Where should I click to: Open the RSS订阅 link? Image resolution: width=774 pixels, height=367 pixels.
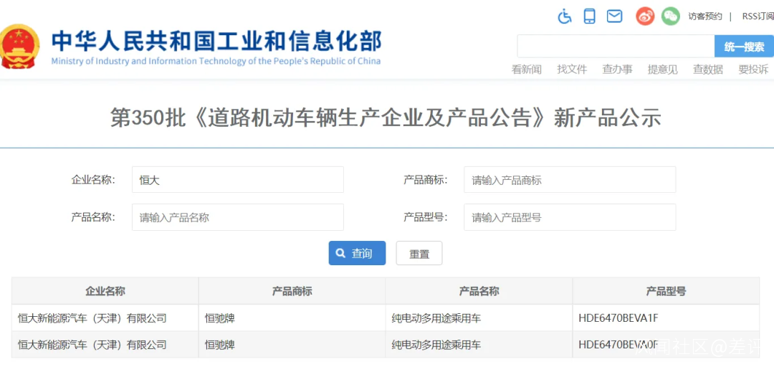758,16
